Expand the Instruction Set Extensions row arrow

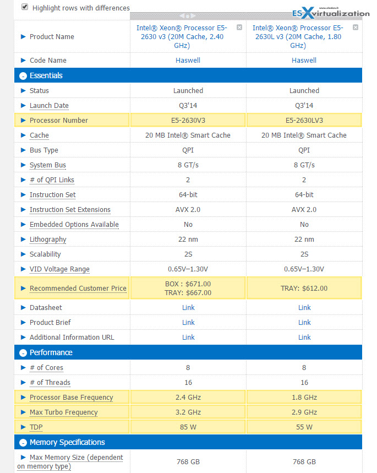pos(23,209)
